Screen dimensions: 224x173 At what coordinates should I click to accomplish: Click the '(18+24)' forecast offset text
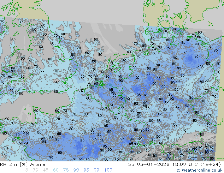[211, 165]
